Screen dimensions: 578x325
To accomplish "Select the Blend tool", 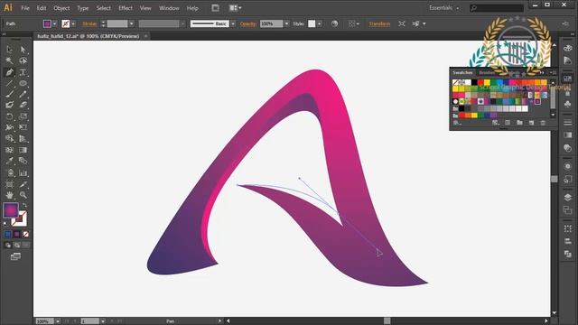I will coord(23,161).
